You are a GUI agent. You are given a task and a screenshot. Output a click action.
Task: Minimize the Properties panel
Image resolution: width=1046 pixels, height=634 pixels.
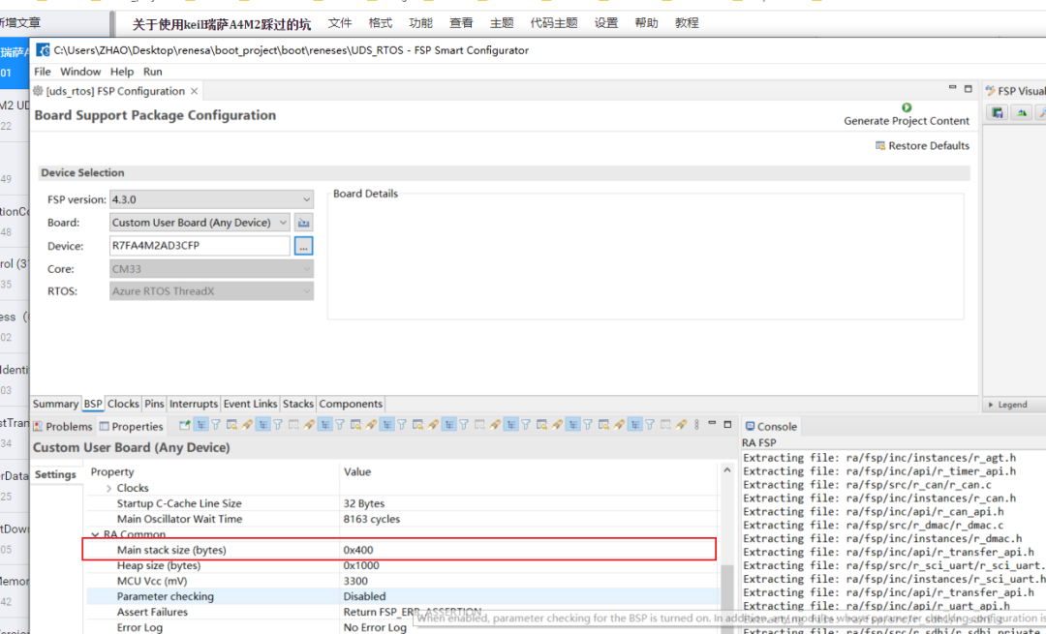(x=712, y=423)
